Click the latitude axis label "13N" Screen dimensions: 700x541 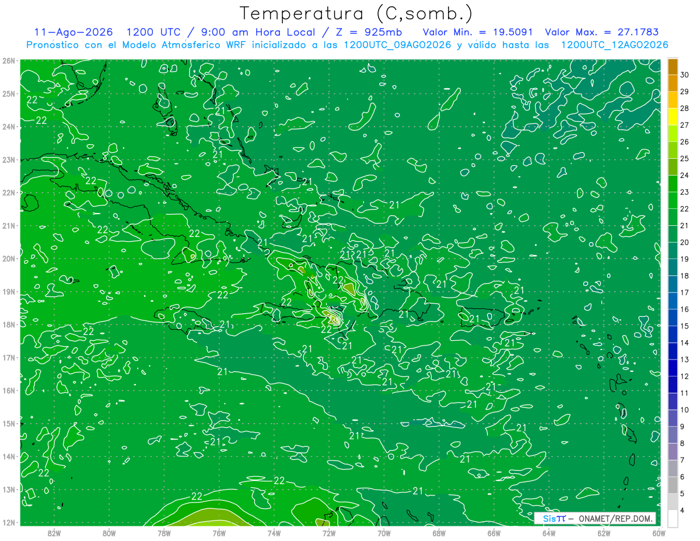pos(9,489)
